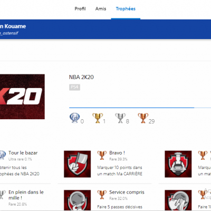Select the Trophées tab
Screen dimensions: 211x211
click(126, 9)
